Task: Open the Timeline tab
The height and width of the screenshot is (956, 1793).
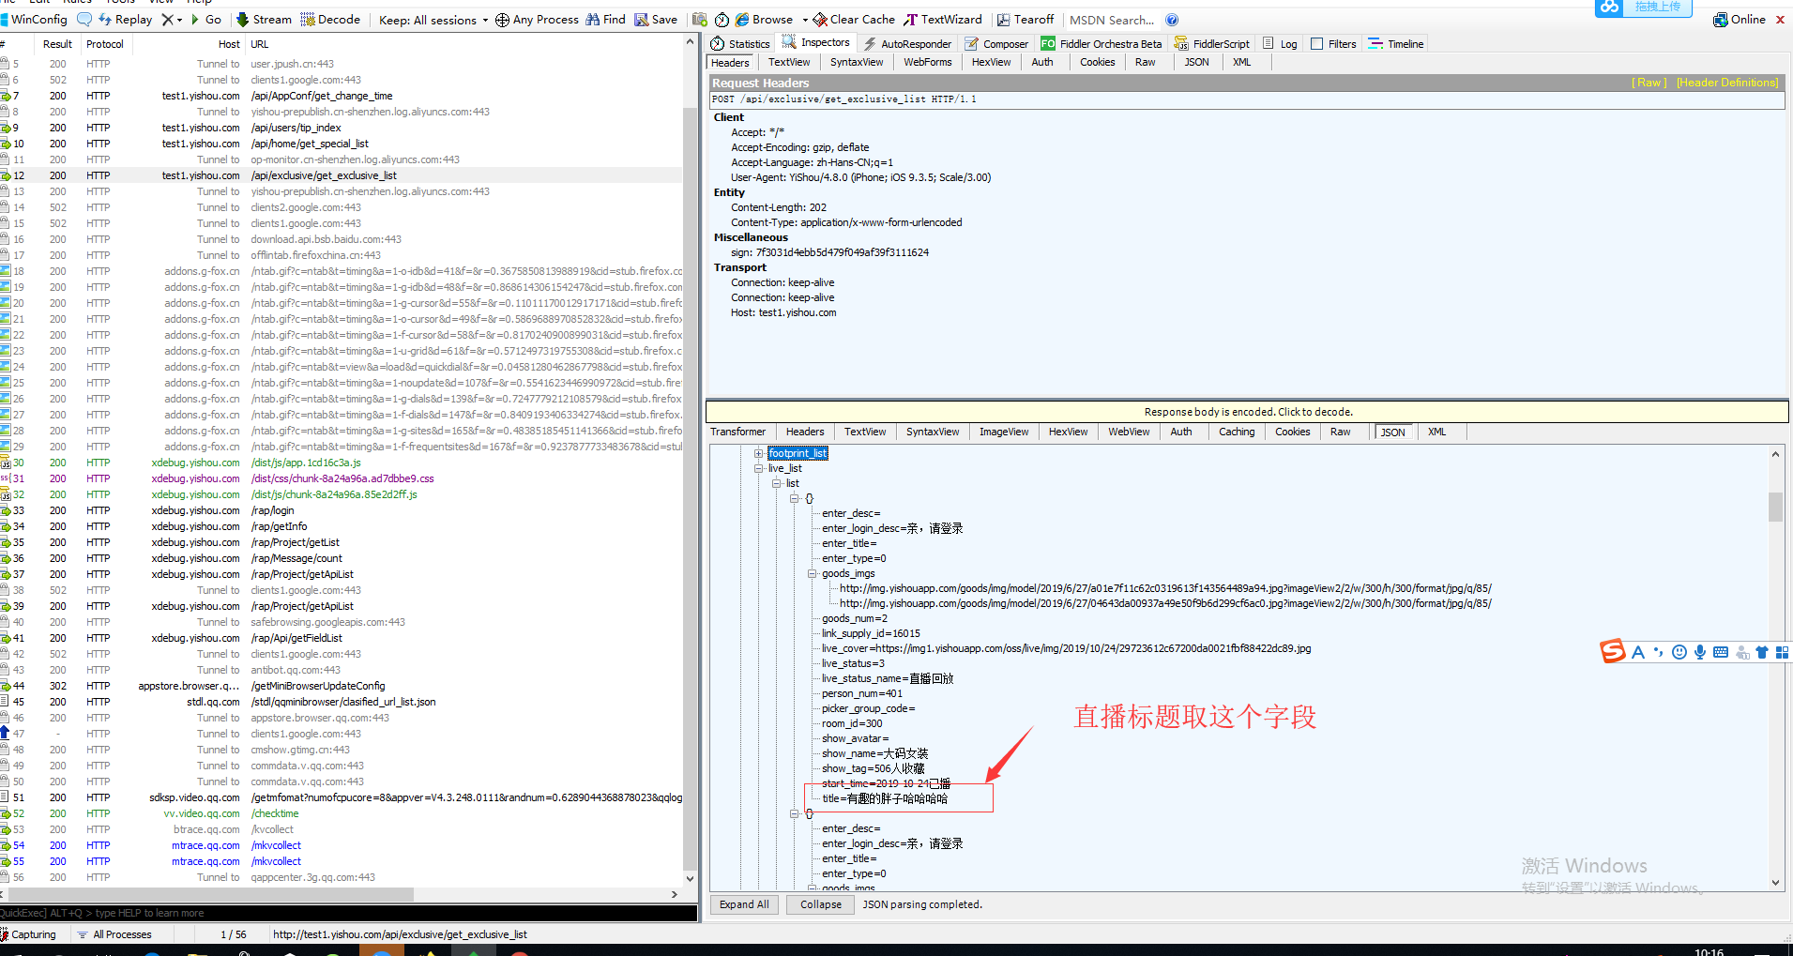Action: pyautogui.click(x=1396, y=43)
